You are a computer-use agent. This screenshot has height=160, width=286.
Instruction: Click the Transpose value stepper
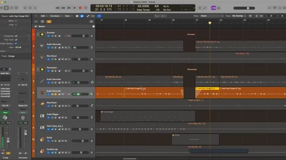point(29,36)
